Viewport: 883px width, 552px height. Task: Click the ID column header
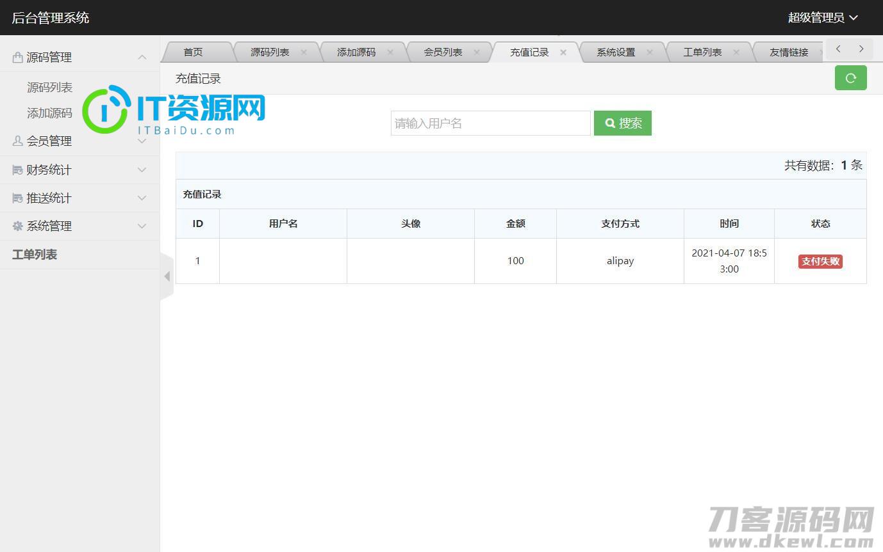click(198, 224)
